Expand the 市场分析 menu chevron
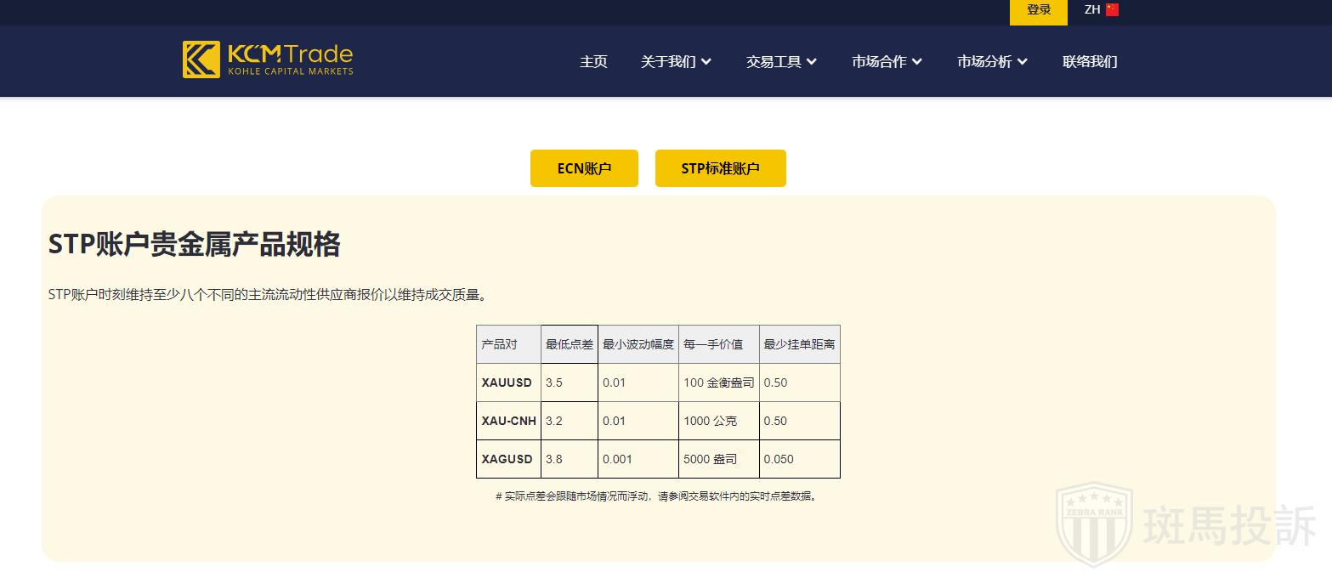Image resolution: width=1332 pixels, height=578 pixels. (1022, 61)
